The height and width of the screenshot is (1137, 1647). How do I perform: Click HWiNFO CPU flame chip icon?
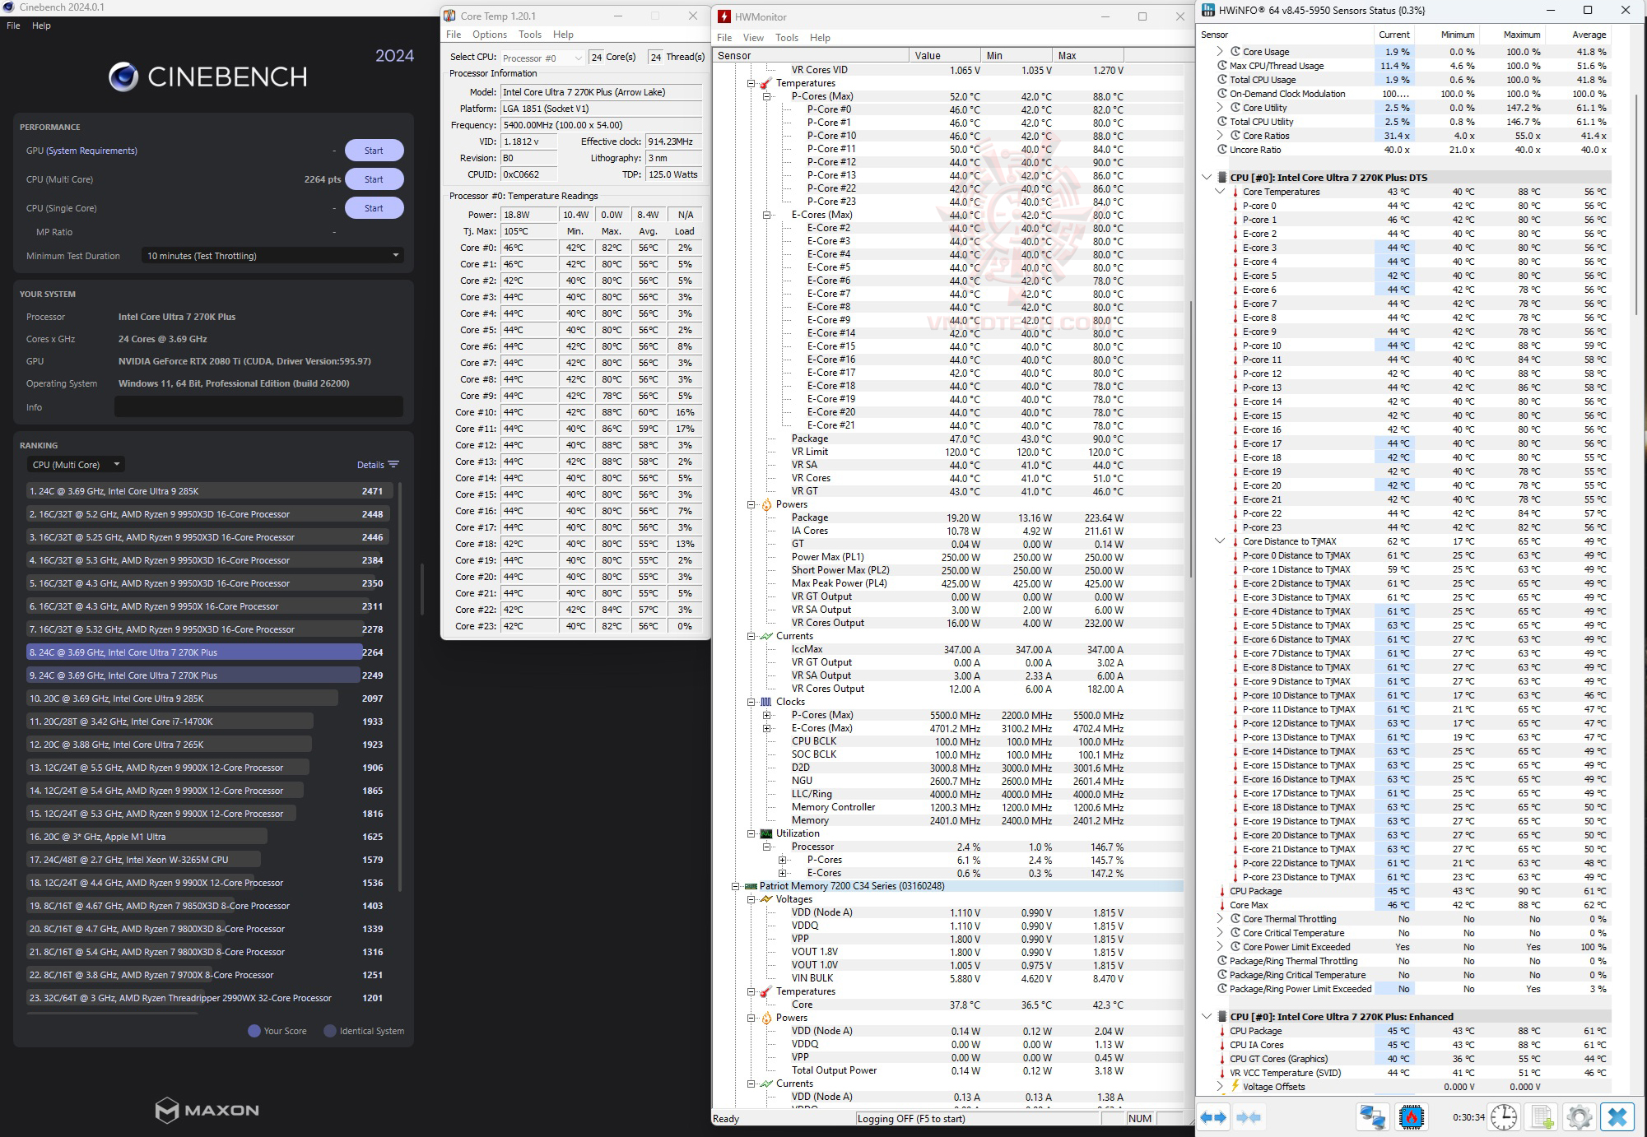pyautogui.click(x=1412, y=1117)
